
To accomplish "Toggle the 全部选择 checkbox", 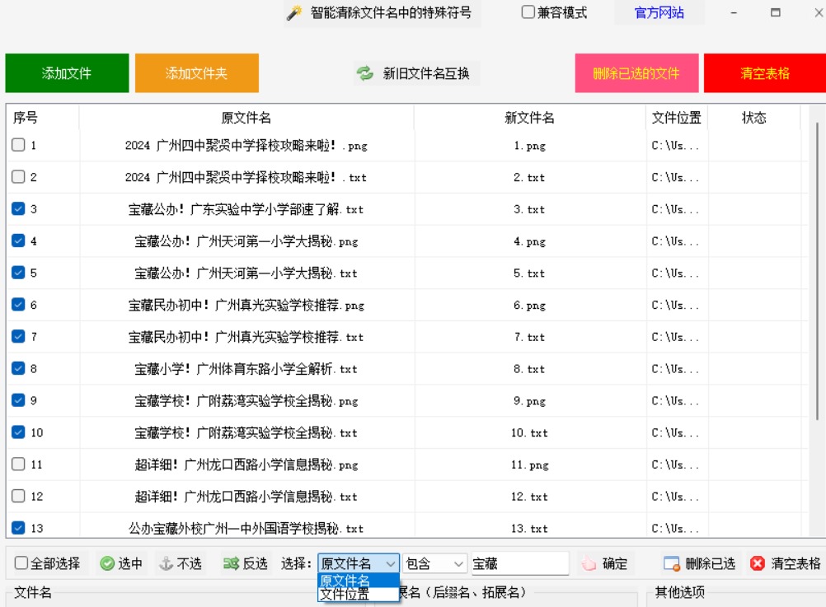I will pos(21,563).
